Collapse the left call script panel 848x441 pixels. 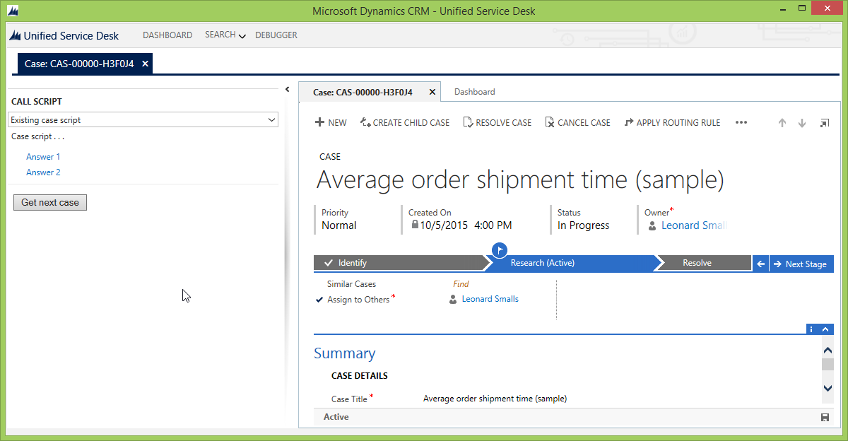288,89
